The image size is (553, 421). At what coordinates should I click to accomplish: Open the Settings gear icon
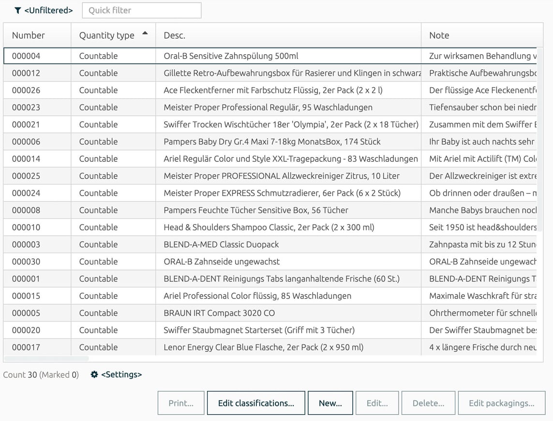coord(94,374)
